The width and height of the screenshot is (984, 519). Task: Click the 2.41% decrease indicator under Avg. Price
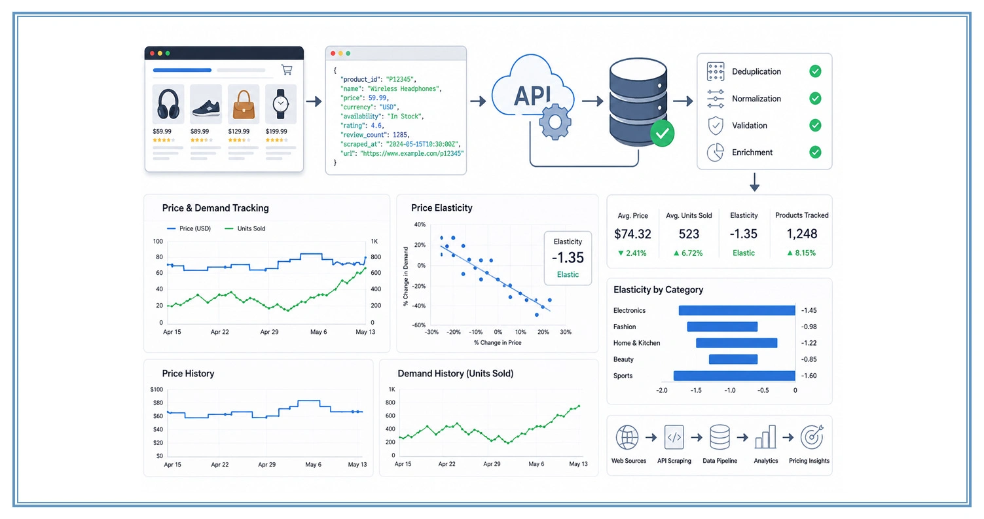[x=632, y=253]
